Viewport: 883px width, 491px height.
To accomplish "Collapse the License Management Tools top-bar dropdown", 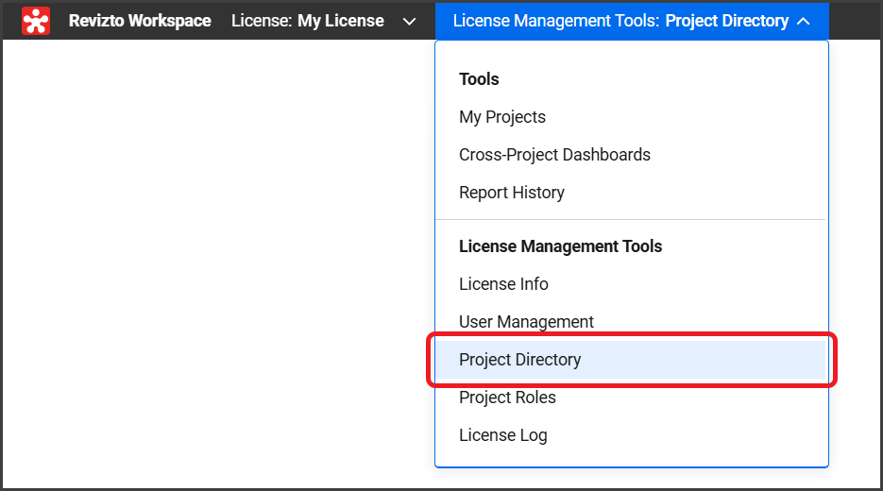I will point(631,21).
